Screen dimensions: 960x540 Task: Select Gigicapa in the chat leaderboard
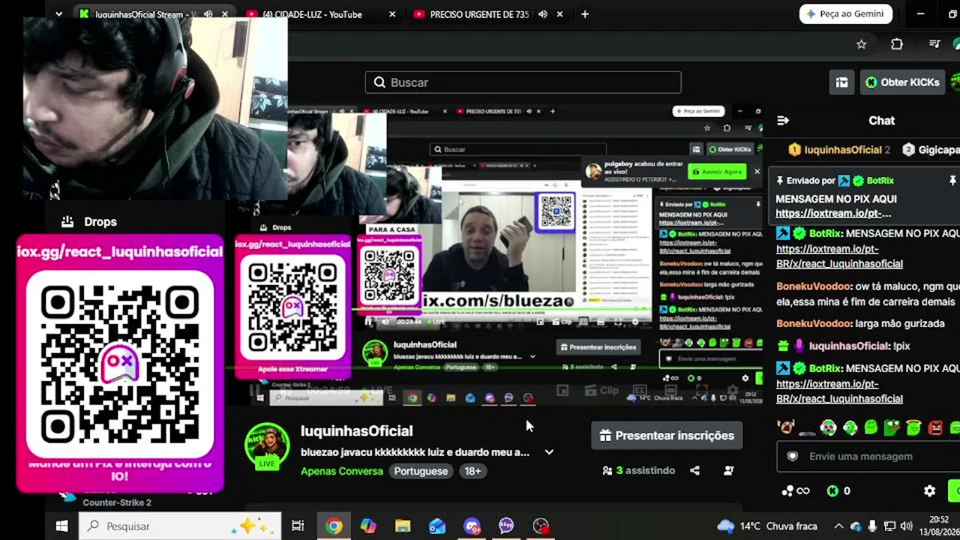[x=931, y=150]
